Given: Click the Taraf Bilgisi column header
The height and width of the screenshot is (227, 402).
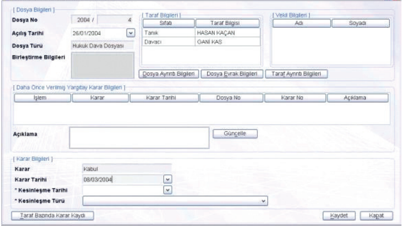Looking at the screenshot, I should coord(228,23).
